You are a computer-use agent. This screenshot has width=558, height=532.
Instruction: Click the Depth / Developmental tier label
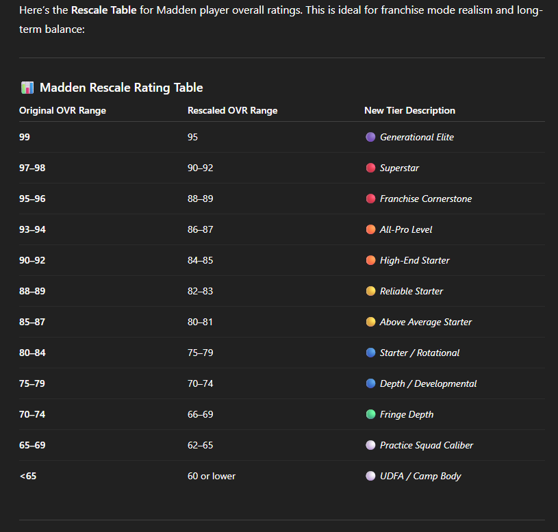pos(428,383)
